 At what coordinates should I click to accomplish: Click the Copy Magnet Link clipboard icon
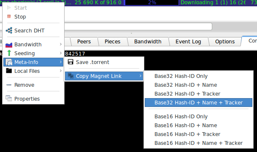(x=70, y=76)
